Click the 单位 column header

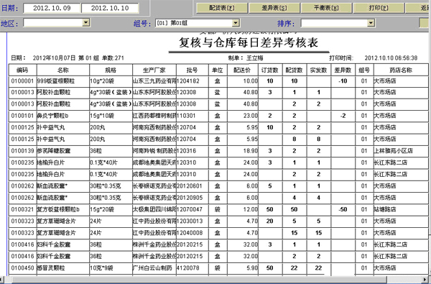218,70
